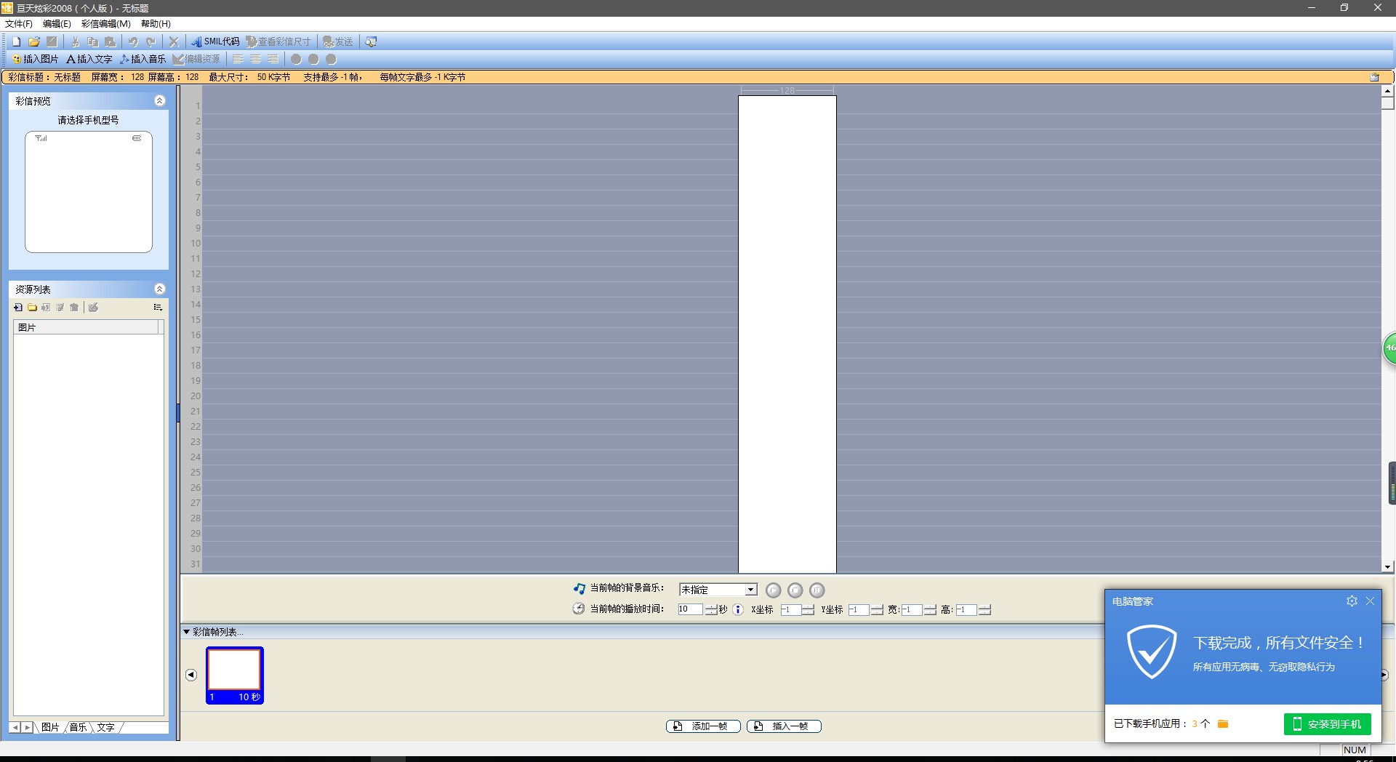The height and width of the screenshot is (762, 1396).
Task: Switch to the 音乐 resource tab
Action: (78, 727)
